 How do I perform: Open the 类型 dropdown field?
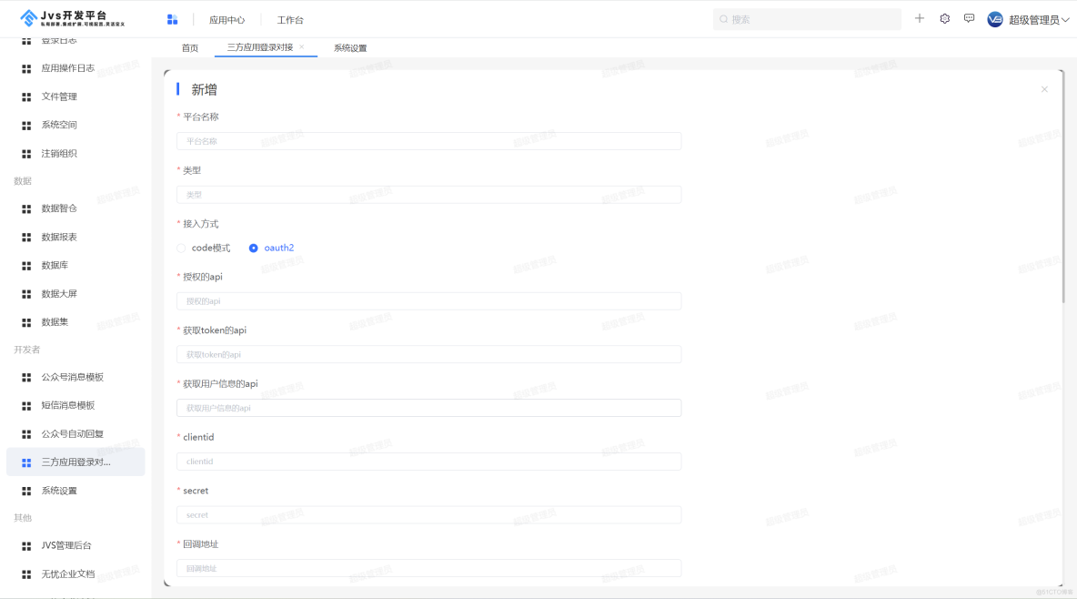coord(428,195)
